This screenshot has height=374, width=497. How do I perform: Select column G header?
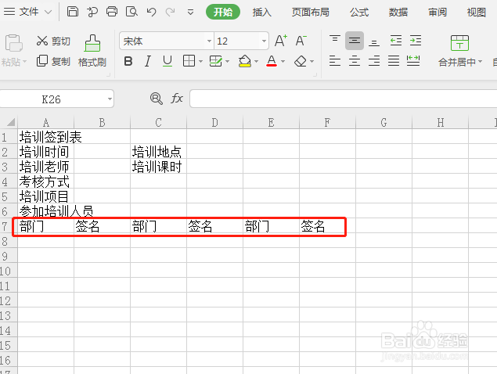coord(384,122)
